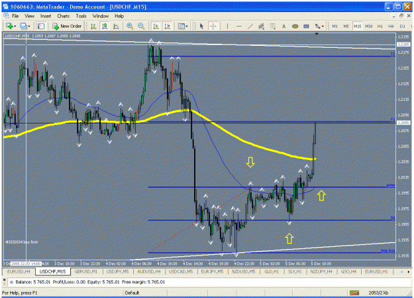Open the Tools menu
414x298 pixels.
[81, 16]
